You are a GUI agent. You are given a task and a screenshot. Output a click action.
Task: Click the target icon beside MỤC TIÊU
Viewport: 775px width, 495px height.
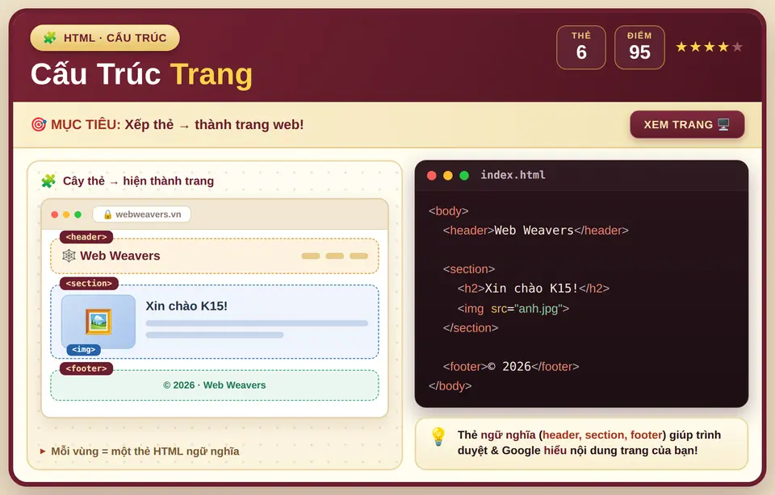(39, 124)
